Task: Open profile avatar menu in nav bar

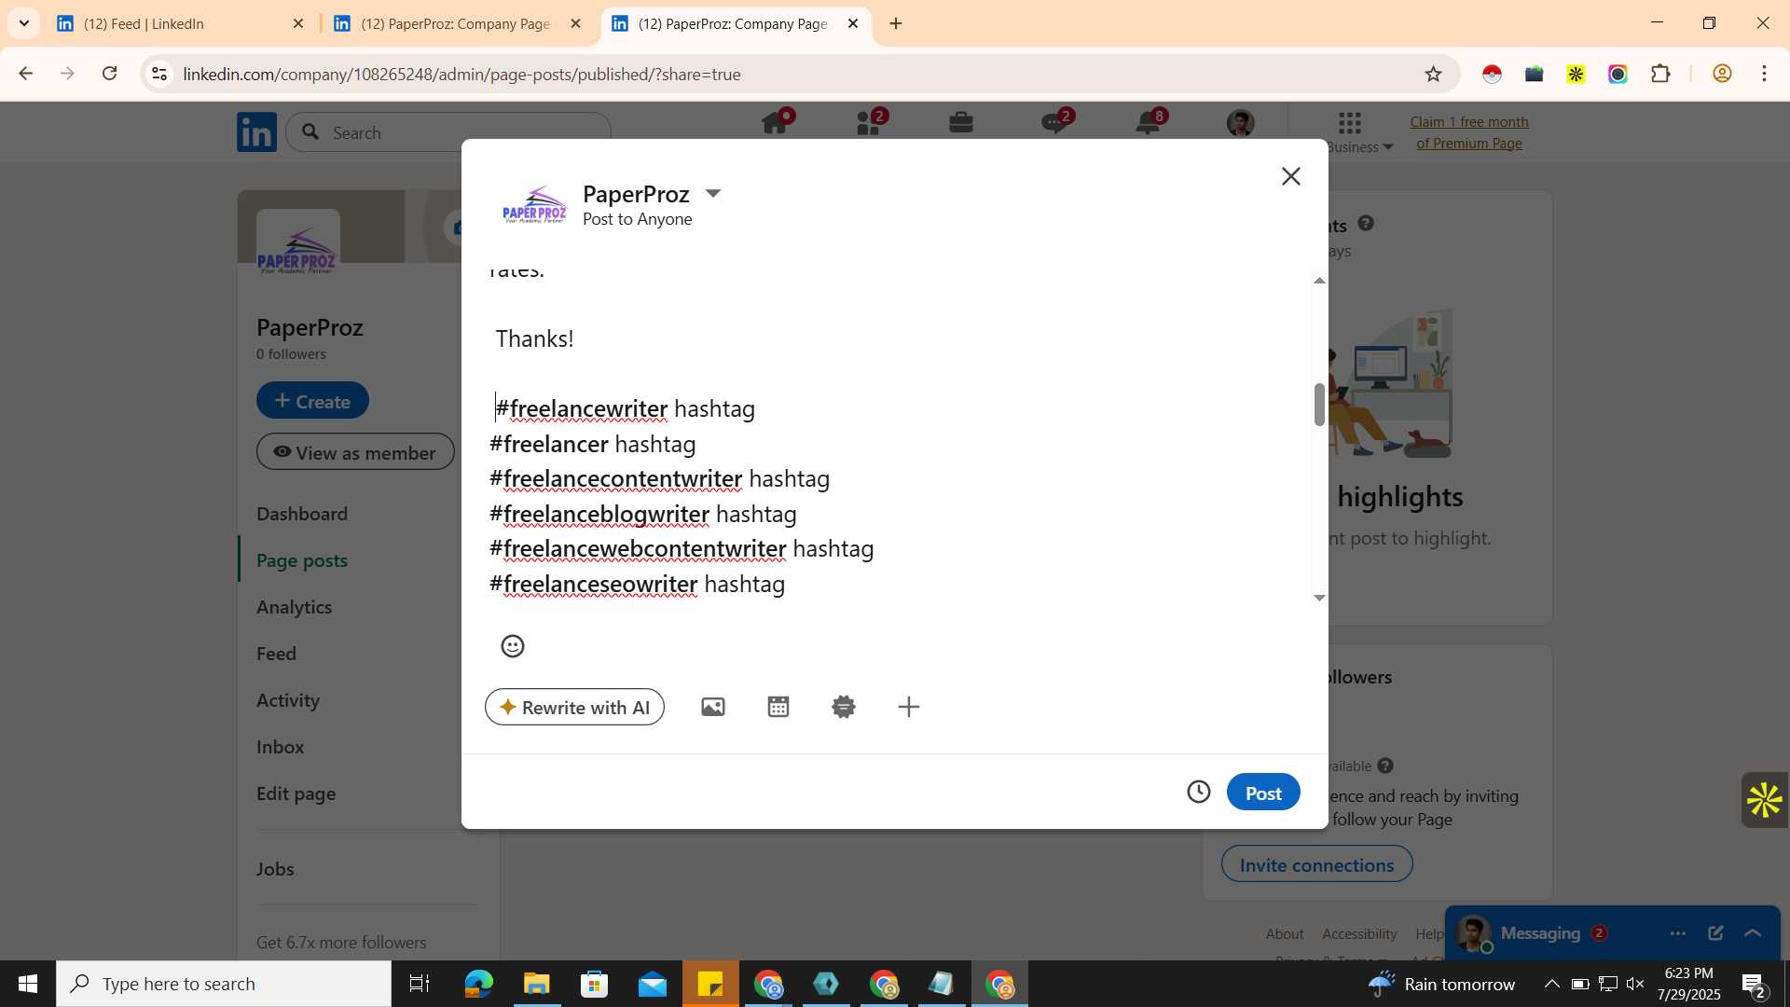Action: 1241,123
